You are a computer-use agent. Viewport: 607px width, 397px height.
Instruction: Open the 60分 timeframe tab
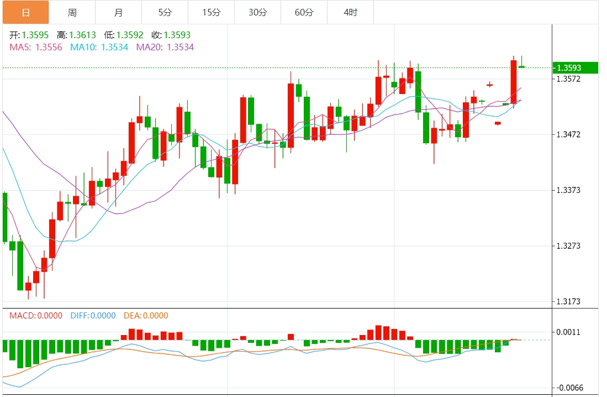[305, 12]
